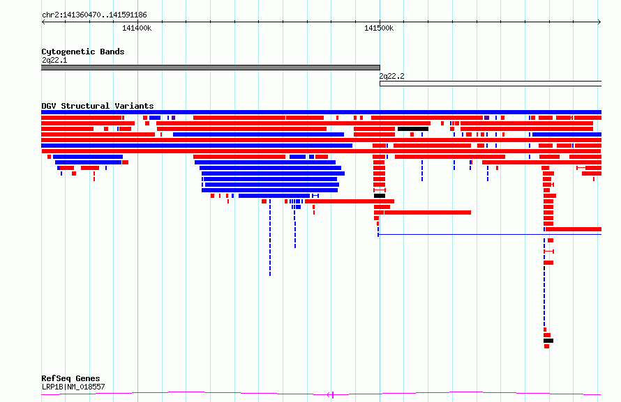The image size is (621, 402).
Task: Click the LRP1B|NM_018557 gene label
Action: [73, 387]
